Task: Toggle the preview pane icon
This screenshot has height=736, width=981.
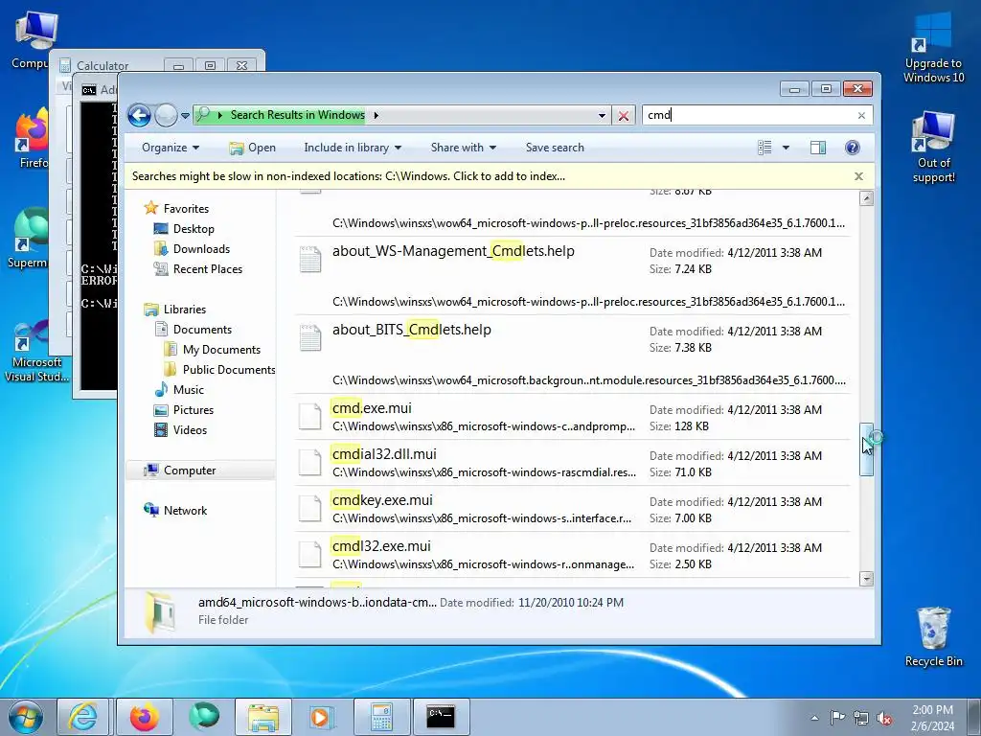Action: click(818, 148)
